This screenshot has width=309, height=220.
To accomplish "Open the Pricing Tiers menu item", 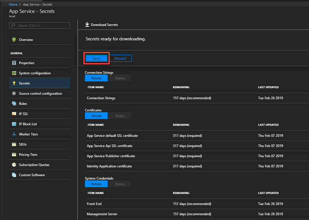I will 28,155.
